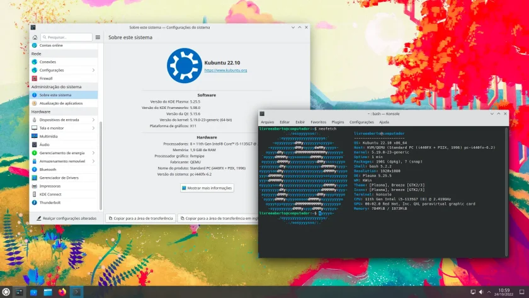Go to System Settings home icon
The image size is (529, 298).
click(35, 37)
